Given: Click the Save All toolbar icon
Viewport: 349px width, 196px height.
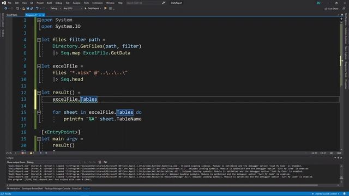Looking at the screenshot, I should [32, 9].
